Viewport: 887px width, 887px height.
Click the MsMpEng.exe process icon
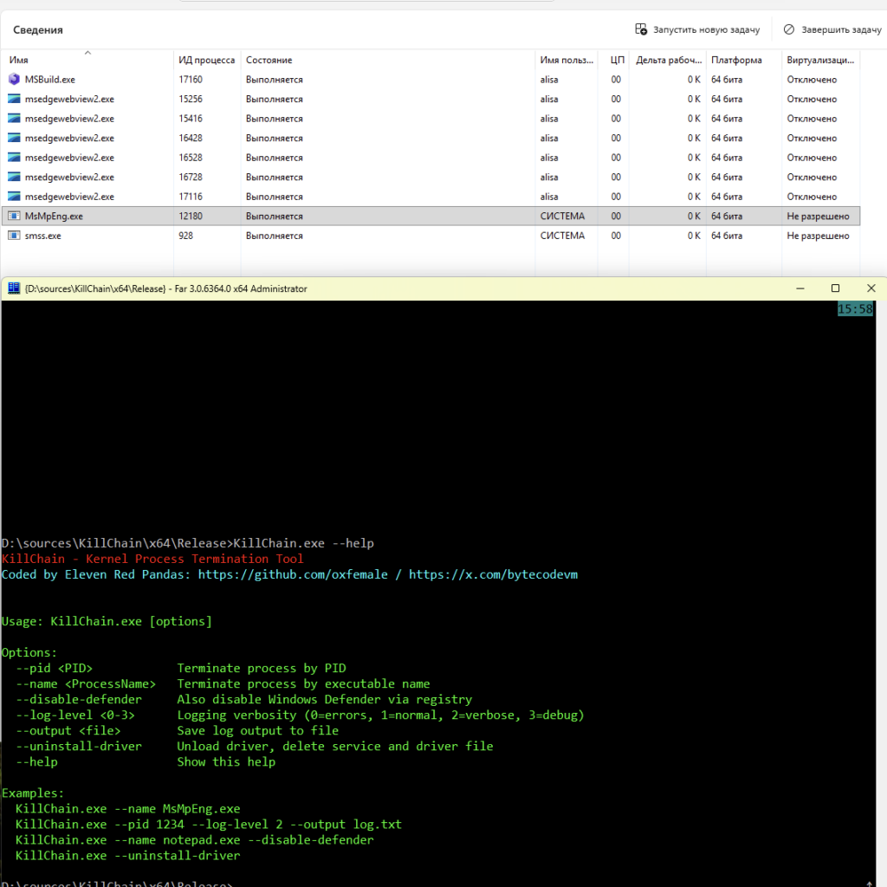click(x=14, y=217)
